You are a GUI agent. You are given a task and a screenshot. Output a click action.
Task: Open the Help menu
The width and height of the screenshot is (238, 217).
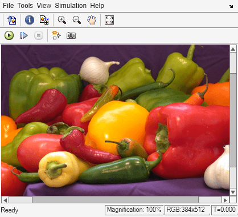[97, 6]
